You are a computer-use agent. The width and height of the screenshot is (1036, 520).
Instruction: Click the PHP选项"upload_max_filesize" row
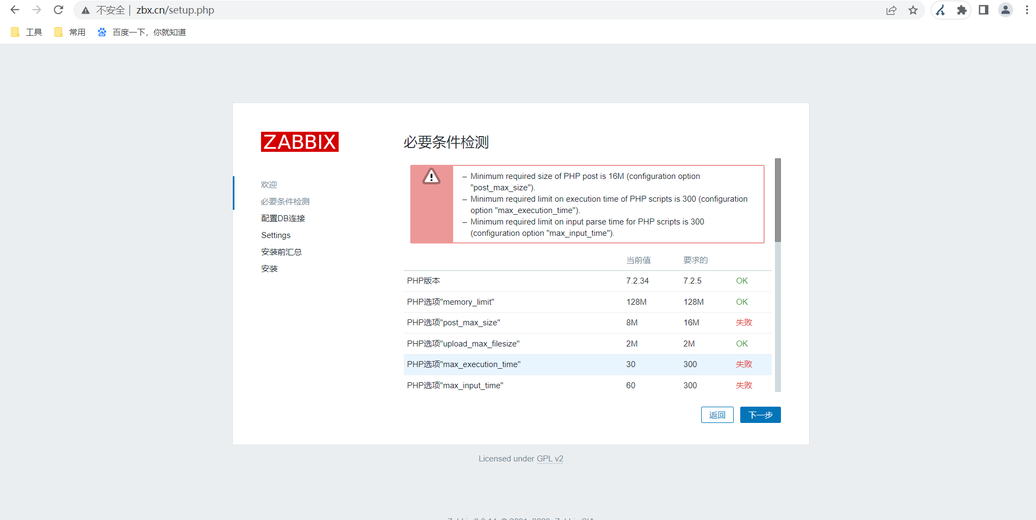[588, 344]
